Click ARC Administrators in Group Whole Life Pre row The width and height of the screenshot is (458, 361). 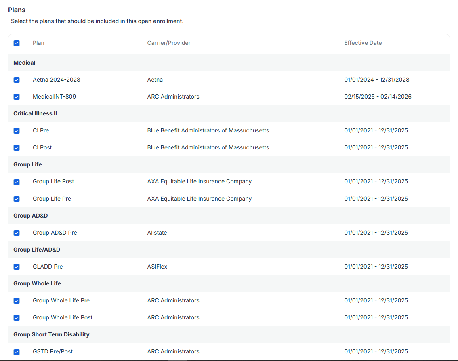point(173,300)
